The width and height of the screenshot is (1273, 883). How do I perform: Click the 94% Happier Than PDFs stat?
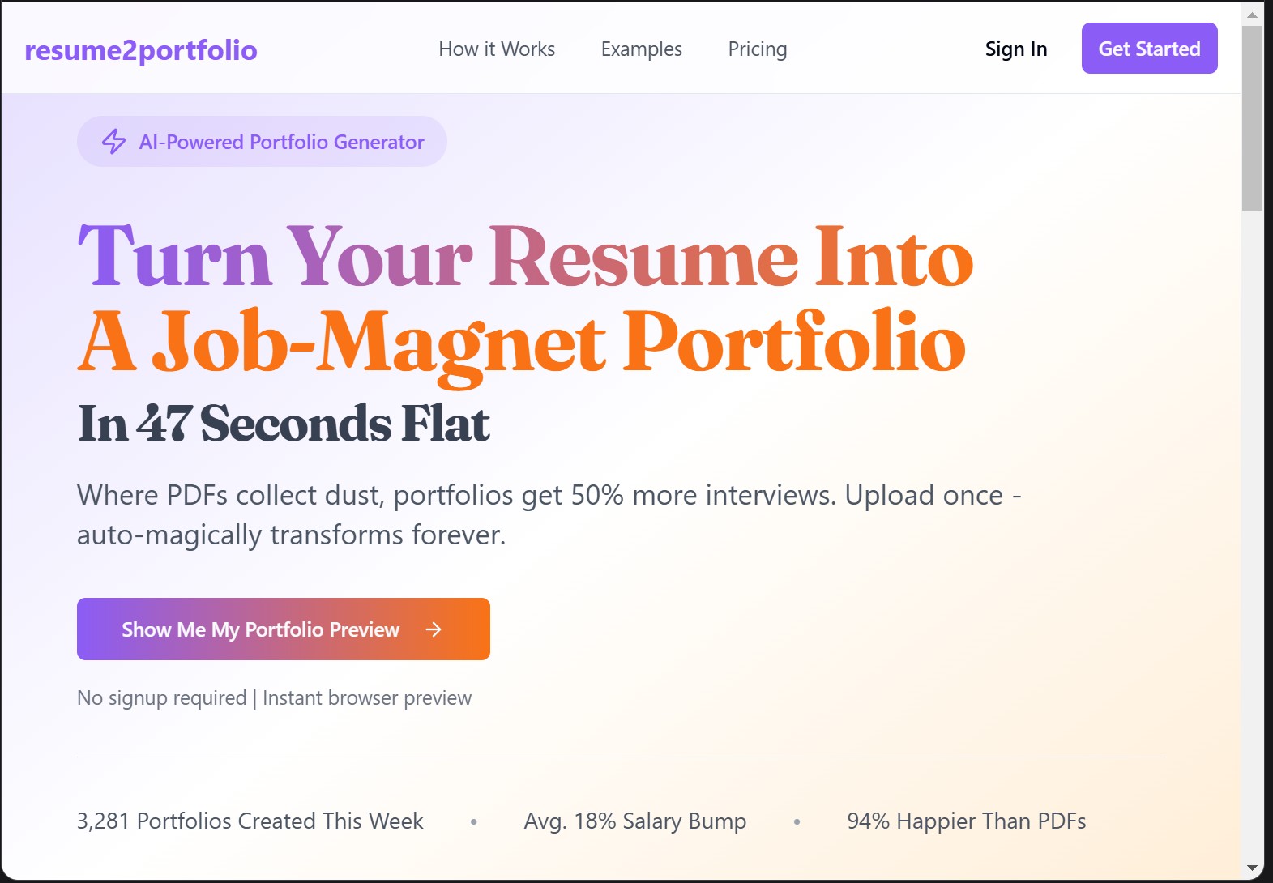[x=966, y=821]
